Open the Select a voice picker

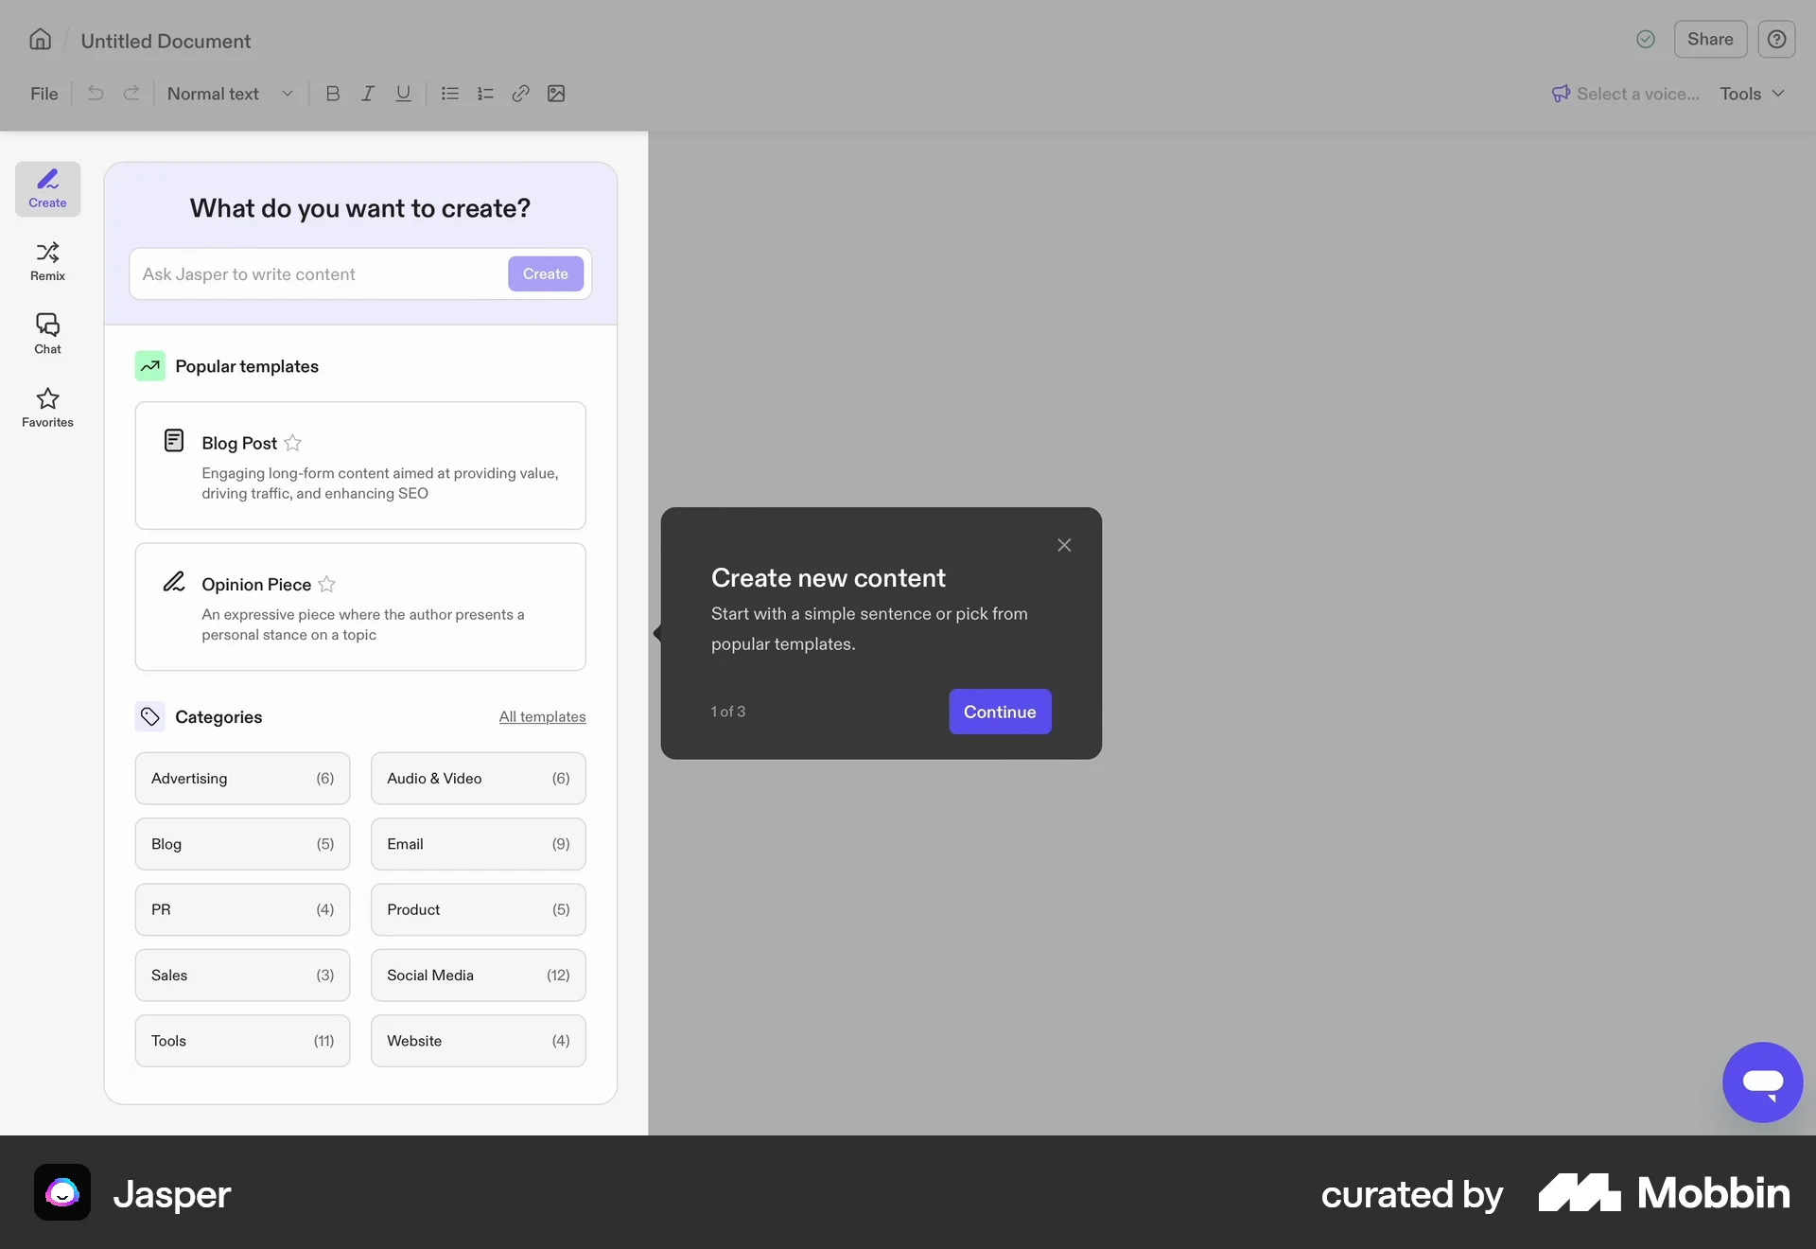1625,94
